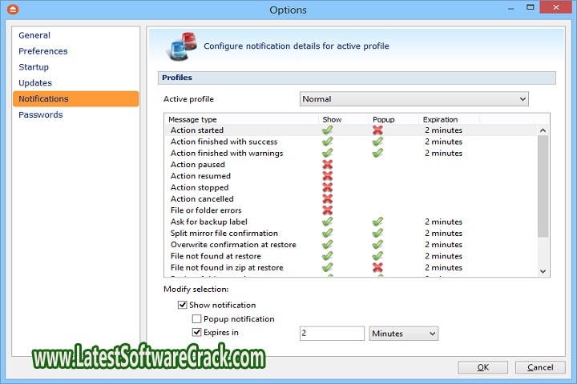Viewport: 577px width, 384px height.
Task: Click 2 minutes in Action started row
Action: [x=443, y=130]
